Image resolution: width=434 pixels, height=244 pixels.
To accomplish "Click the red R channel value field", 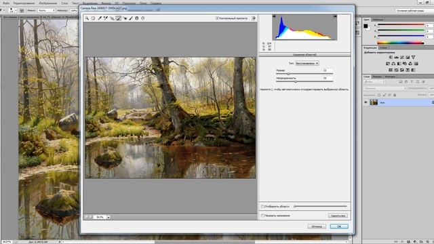I will (x=429, y=26).
